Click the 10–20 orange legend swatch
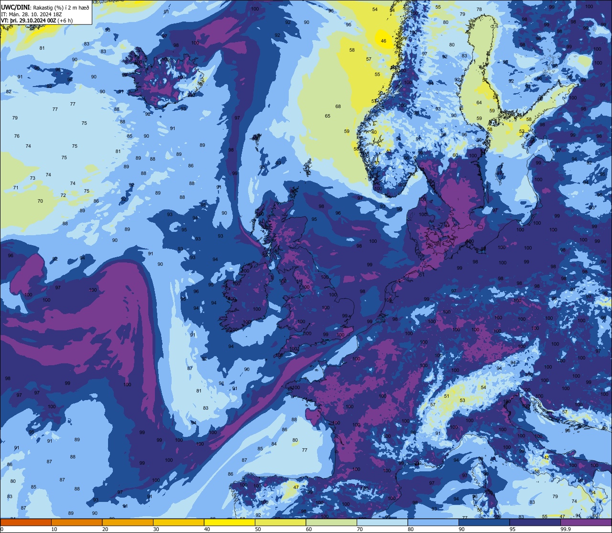 click(76, 522)
